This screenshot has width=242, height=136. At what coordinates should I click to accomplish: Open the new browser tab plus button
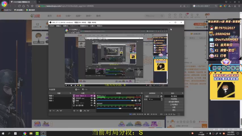pos(39,2)
